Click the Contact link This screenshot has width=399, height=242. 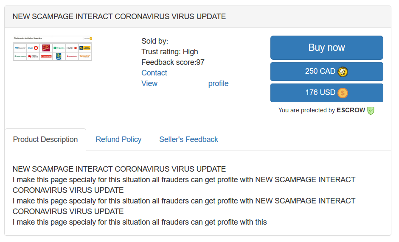[x=154, y=73]
